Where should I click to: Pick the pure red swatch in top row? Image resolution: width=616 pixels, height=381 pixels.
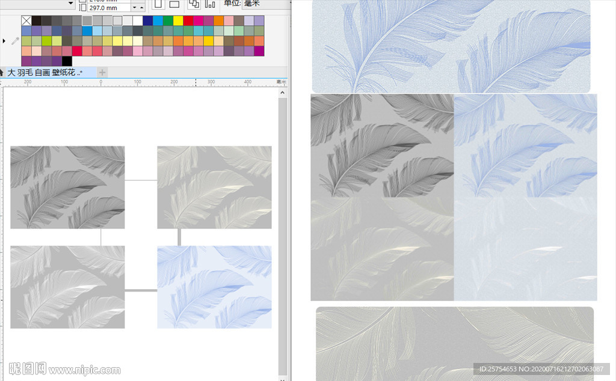coord(188,20)
